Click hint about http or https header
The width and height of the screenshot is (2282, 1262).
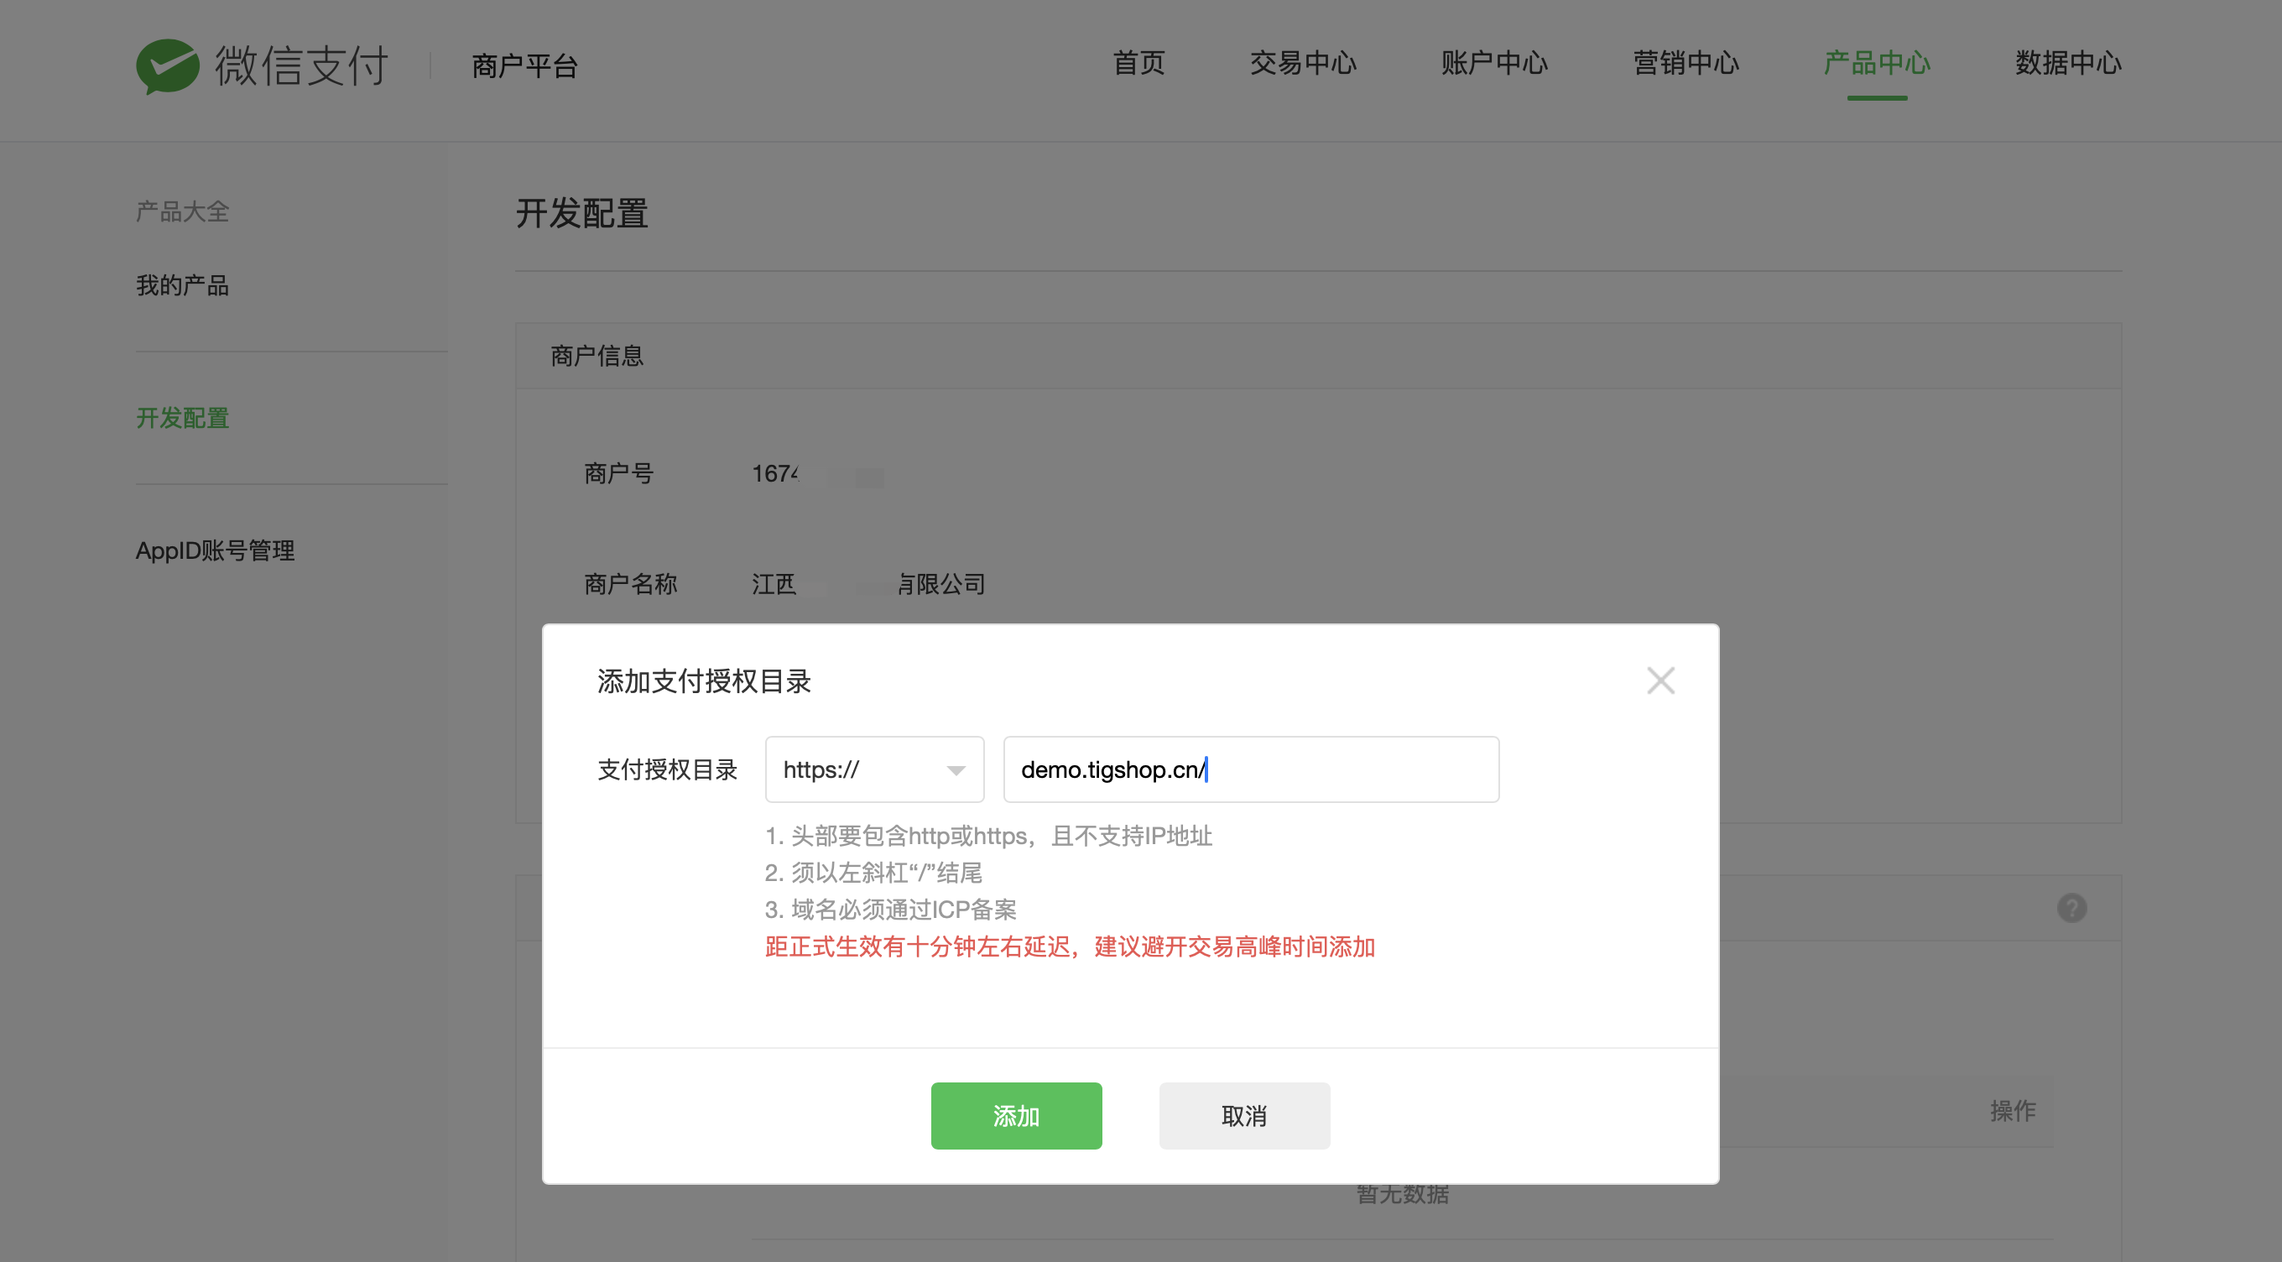[988, 836]
